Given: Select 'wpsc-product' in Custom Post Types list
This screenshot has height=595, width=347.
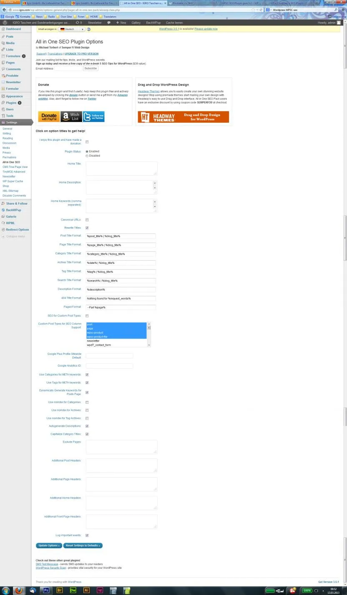Looking at the screenshot, I should [116, 333].
